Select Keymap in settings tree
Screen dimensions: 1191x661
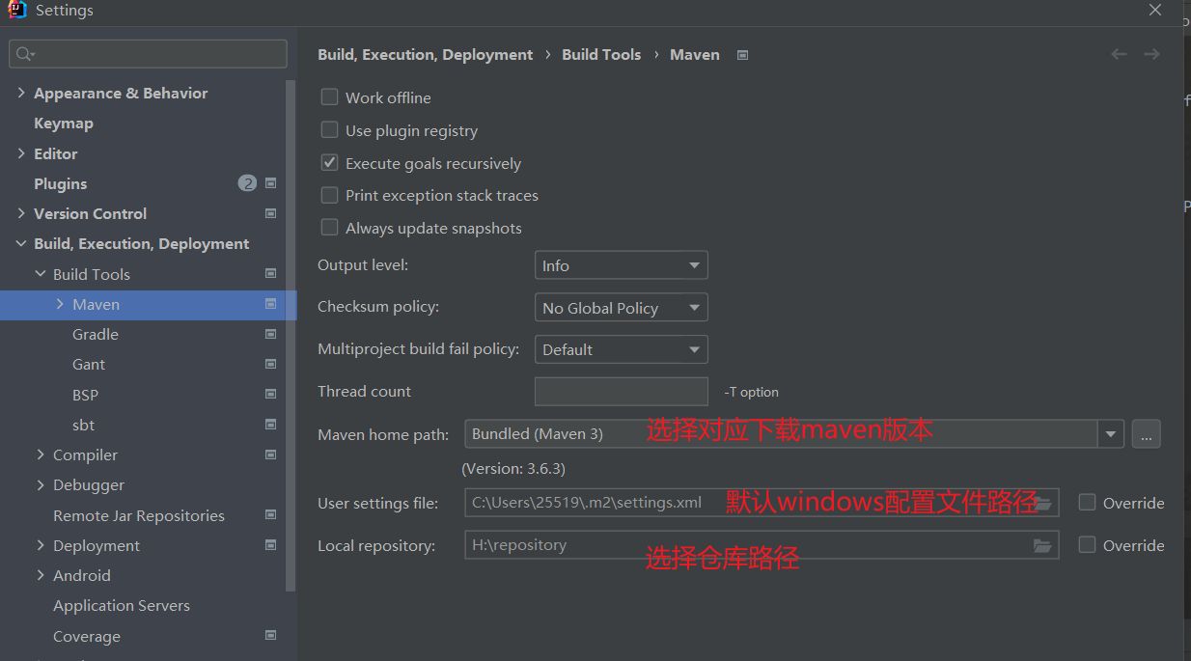pyautogui.click(x=64, y=123)
